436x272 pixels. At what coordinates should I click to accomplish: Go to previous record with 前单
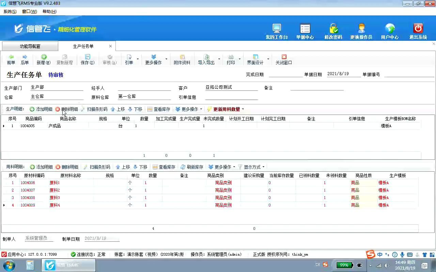pos(11,60)
